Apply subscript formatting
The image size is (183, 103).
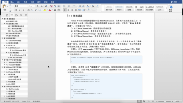(32, 10)
